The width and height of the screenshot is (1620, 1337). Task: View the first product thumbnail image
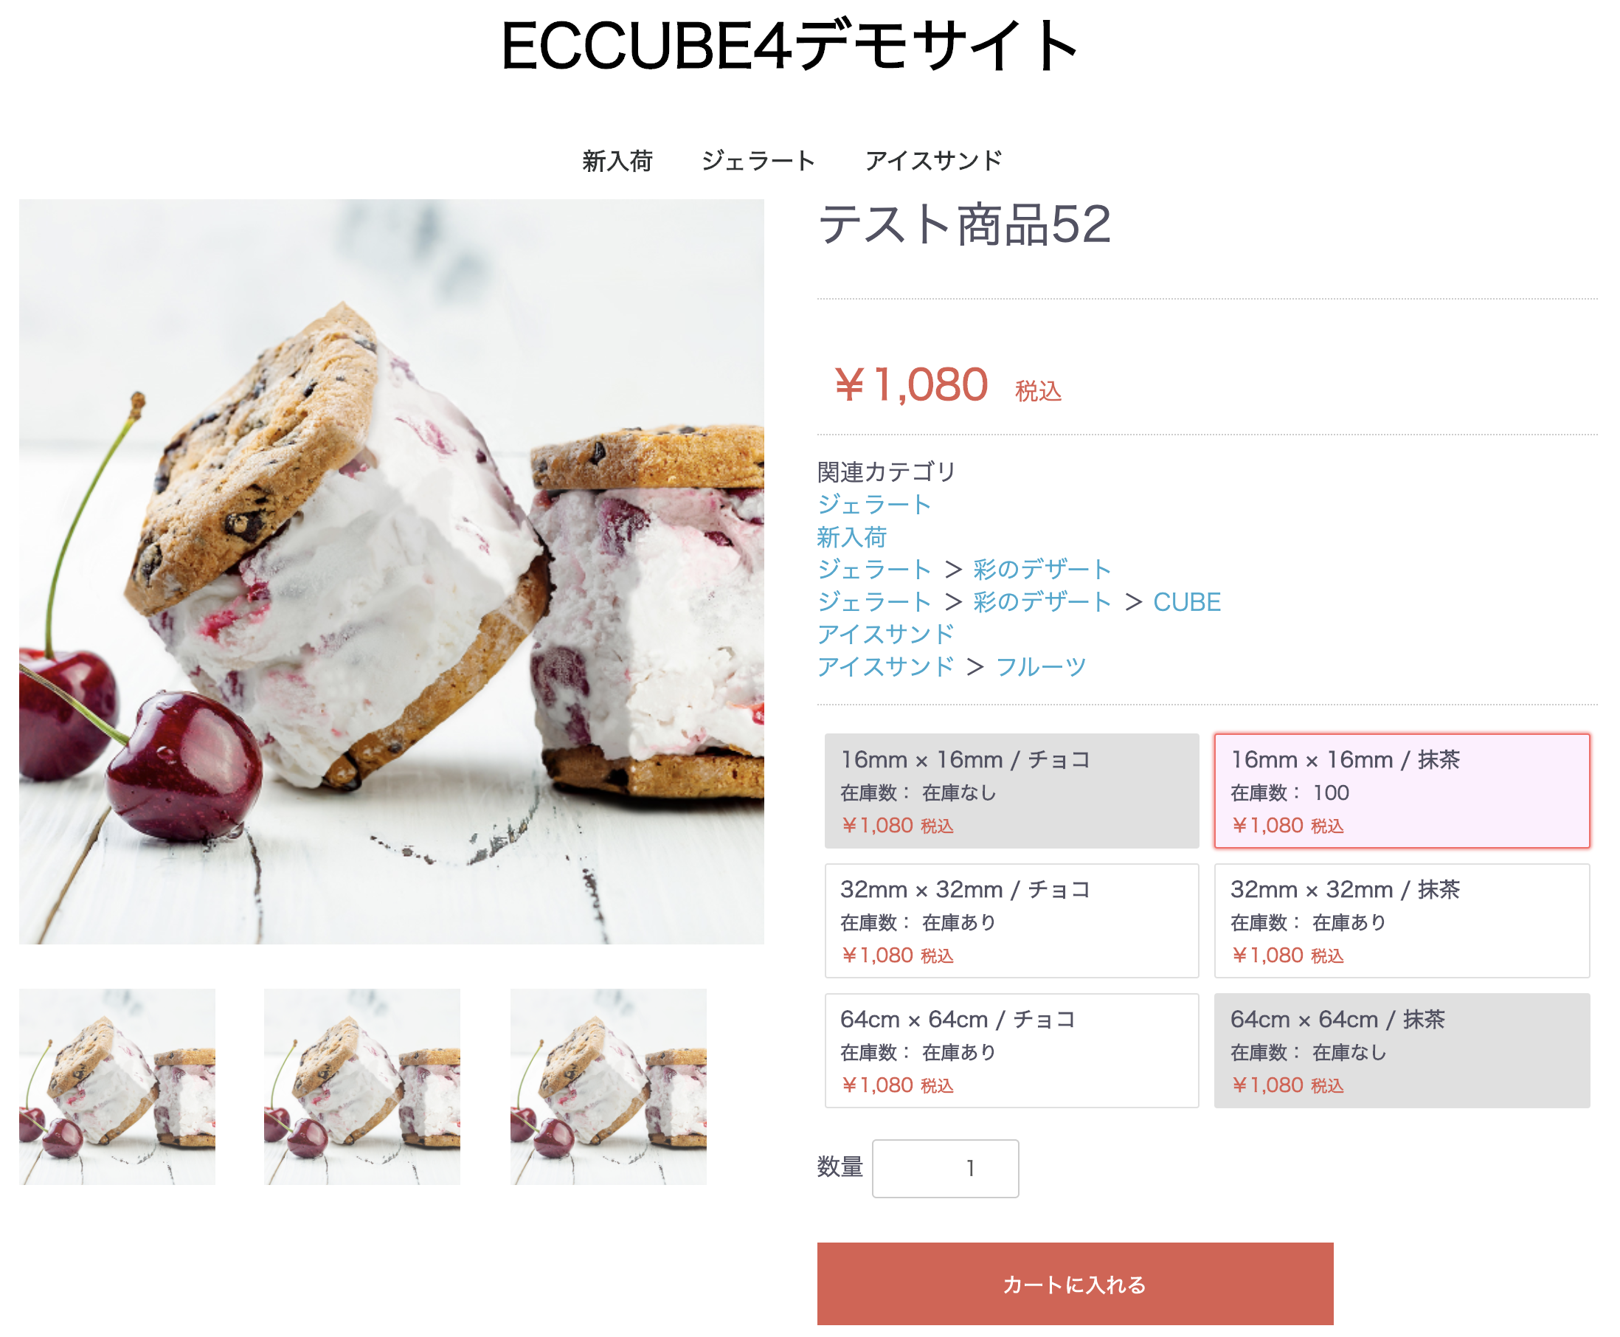click(x=117, y=1087)
